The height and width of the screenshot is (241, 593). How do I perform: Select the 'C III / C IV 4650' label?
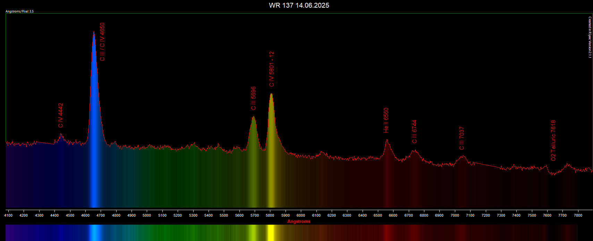tap(102, 42)
